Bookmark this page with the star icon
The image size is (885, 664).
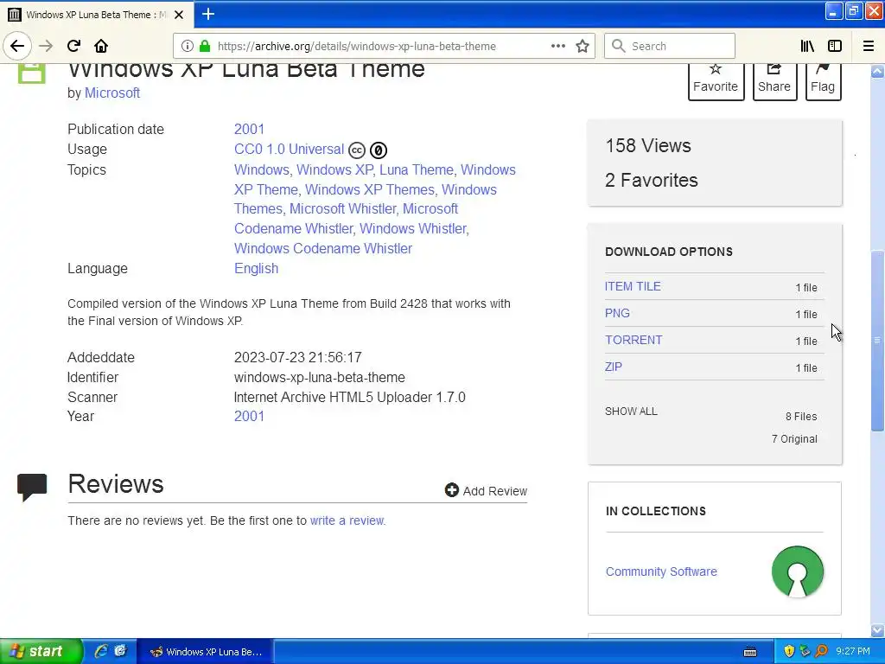[583, 46]
